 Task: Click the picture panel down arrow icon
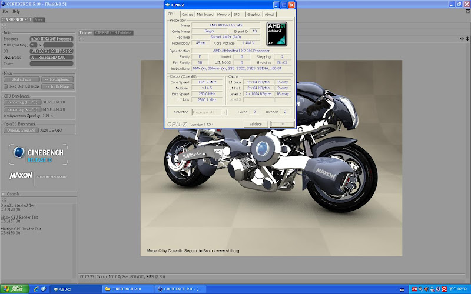click(x=467, y=38)
